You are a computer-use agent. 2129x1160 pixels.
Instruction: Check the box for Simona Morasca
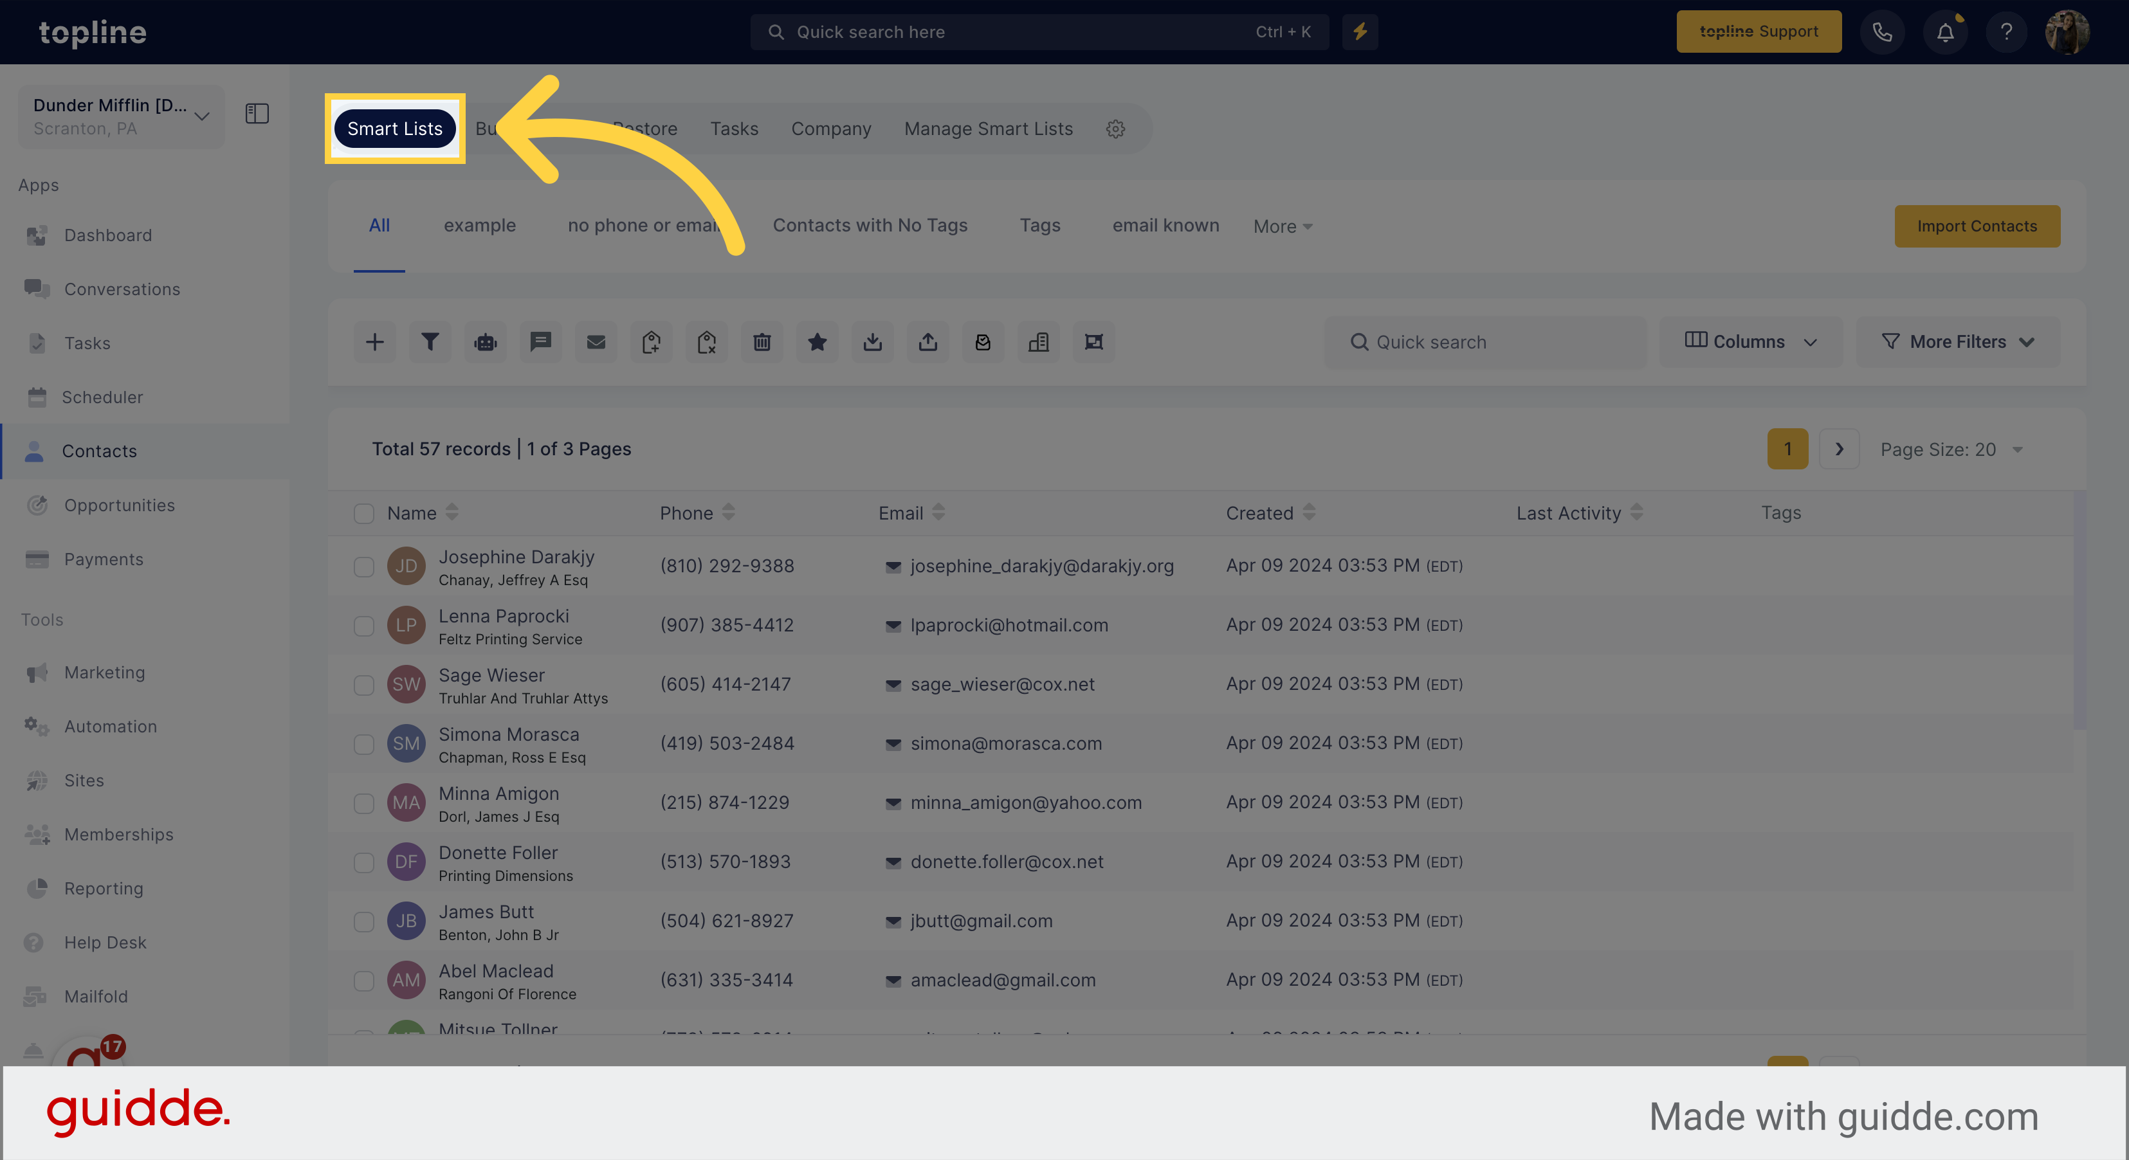coord(363,745)
